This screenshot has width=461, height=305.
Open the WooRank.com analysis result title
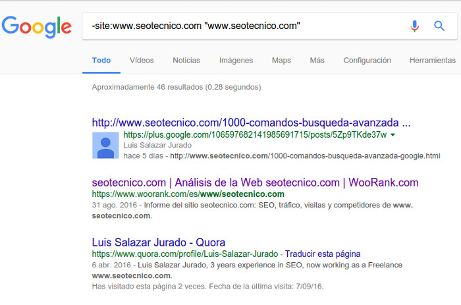pyautogui.click(x=255, y=182)
